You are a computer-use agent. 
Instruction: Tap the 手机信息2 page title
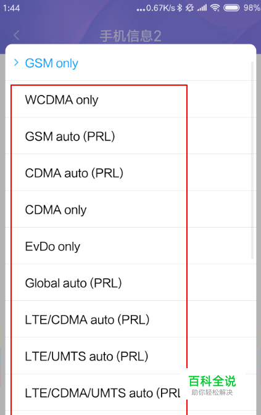(131, 36)
